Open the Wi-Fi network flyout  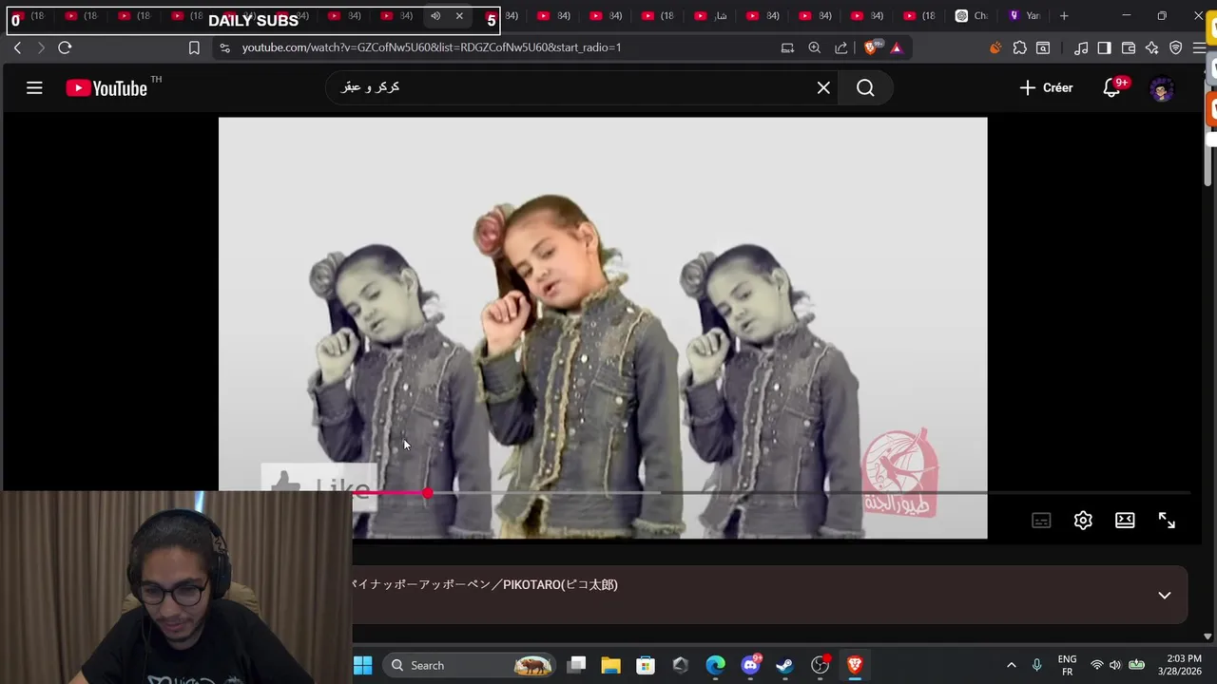pyautogui.click(x=1096, y=665)
